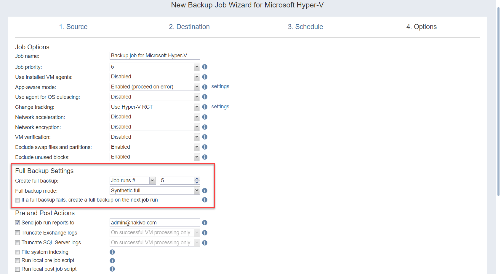Screen dimensions: 501x274
Task: Click info icon for Truncate Exchange logs
Action: coord(204,233)
